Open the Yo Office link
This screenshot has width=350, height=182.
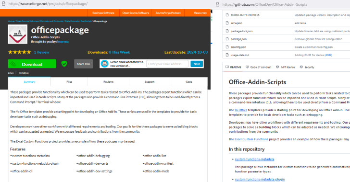241,110
